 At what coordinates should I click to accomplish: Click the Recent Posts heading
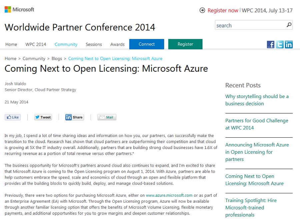click(243, 85)
